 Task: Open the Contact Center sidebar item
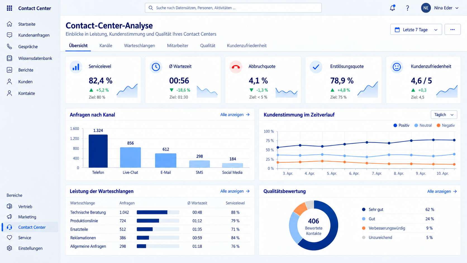[x=30, y=227]
